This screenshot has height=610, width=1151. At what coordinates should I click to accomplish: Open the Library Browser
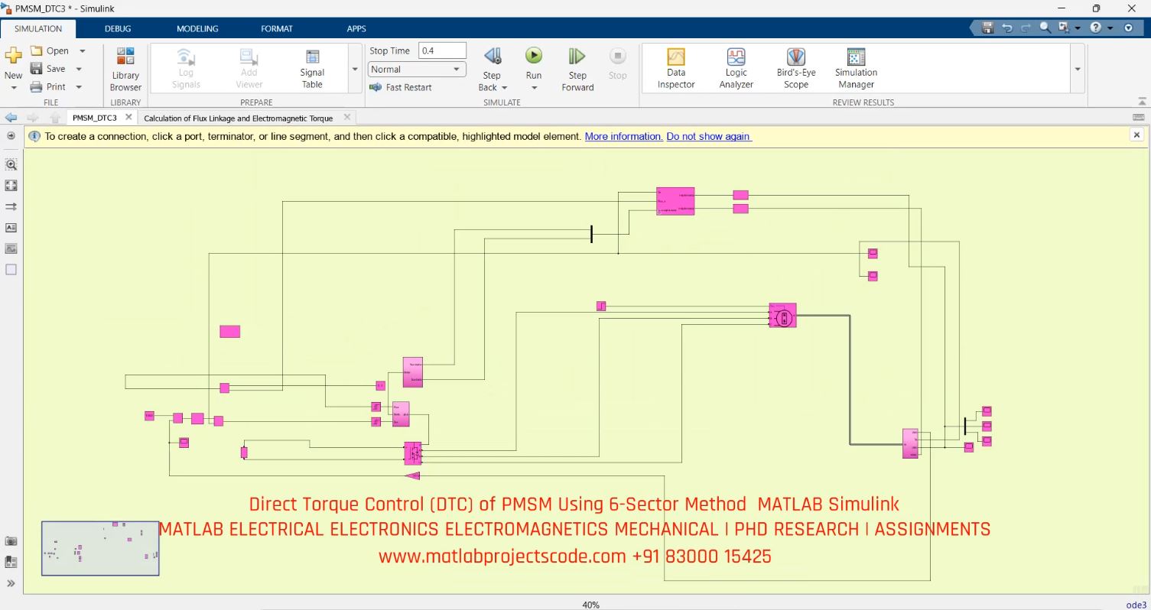point(125,69)
